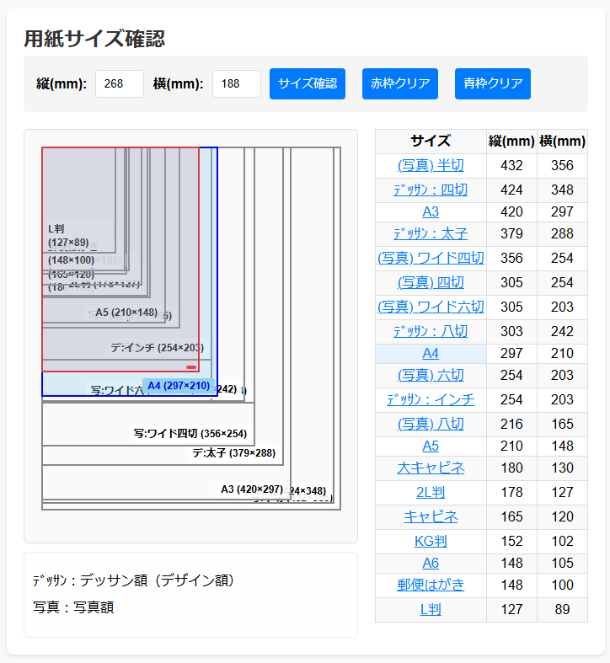Click the A3 (420×297) label in diagram

pos(252,489)
